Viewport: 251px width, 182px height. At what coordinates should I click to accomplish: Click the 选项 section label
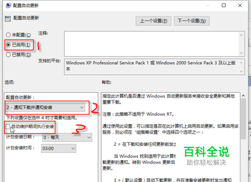tap(10, 82)
